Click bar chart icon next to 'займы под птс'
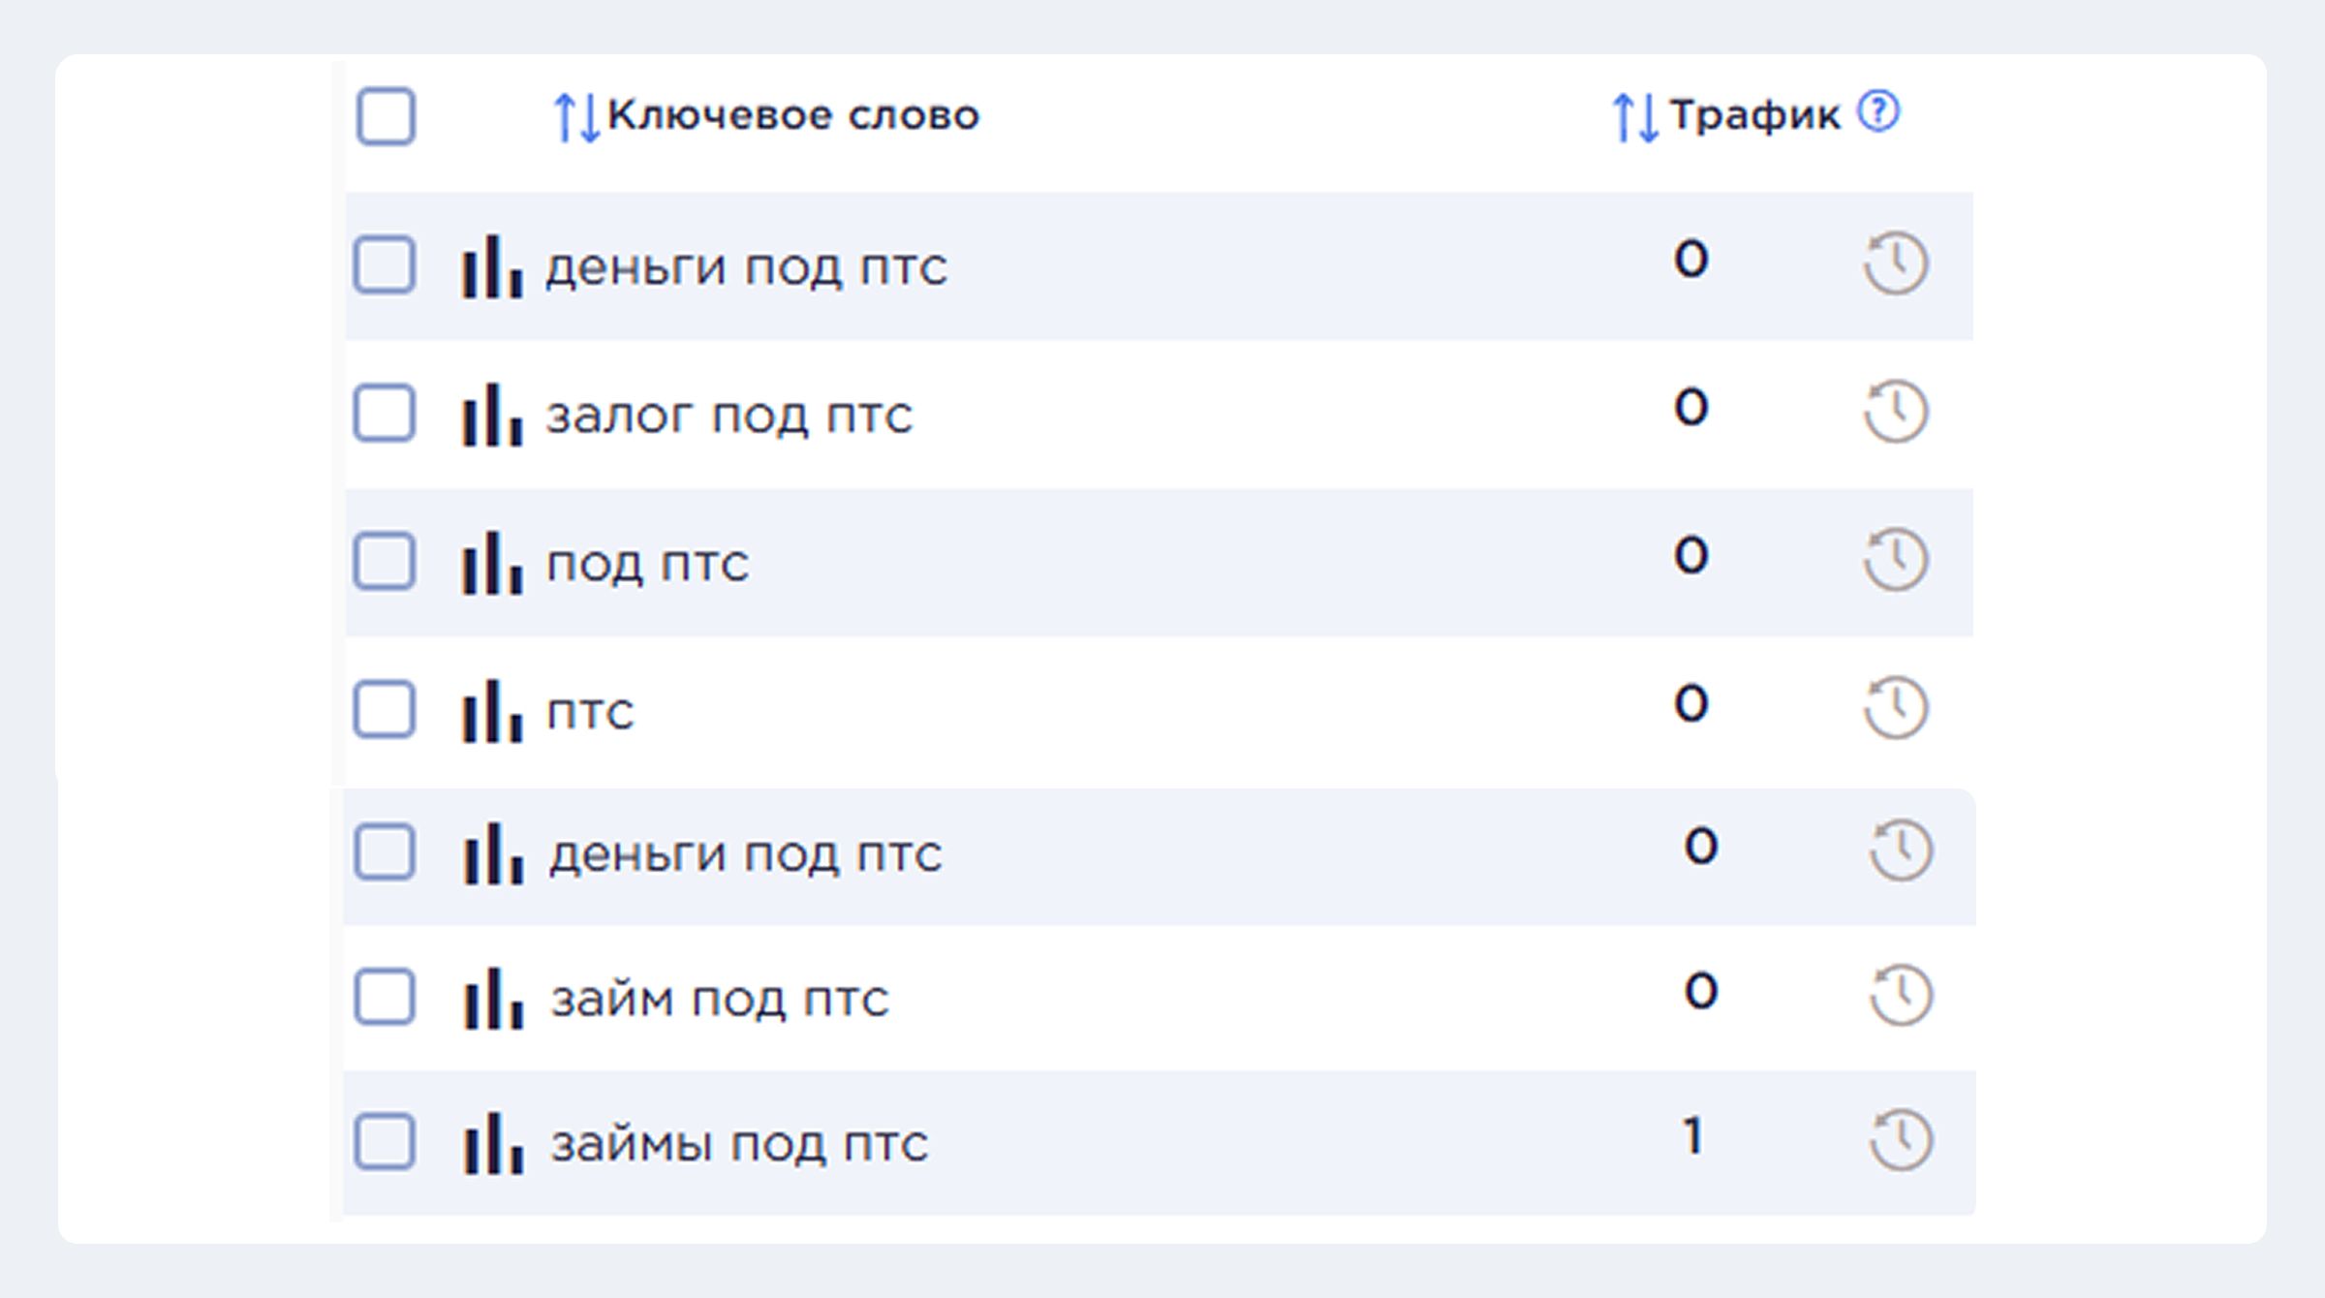 coord(493,1143)
